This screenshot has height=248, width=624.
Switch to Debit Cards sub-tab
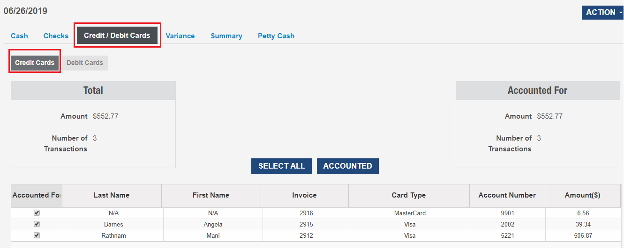click(x=85, y=63)
